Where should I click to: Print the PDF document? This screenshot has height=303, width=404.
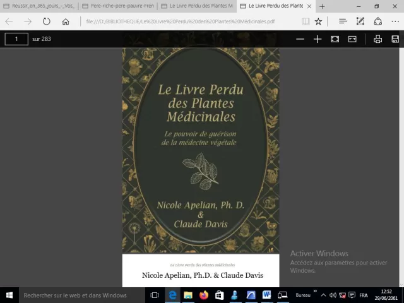click(x=377, y=39)
